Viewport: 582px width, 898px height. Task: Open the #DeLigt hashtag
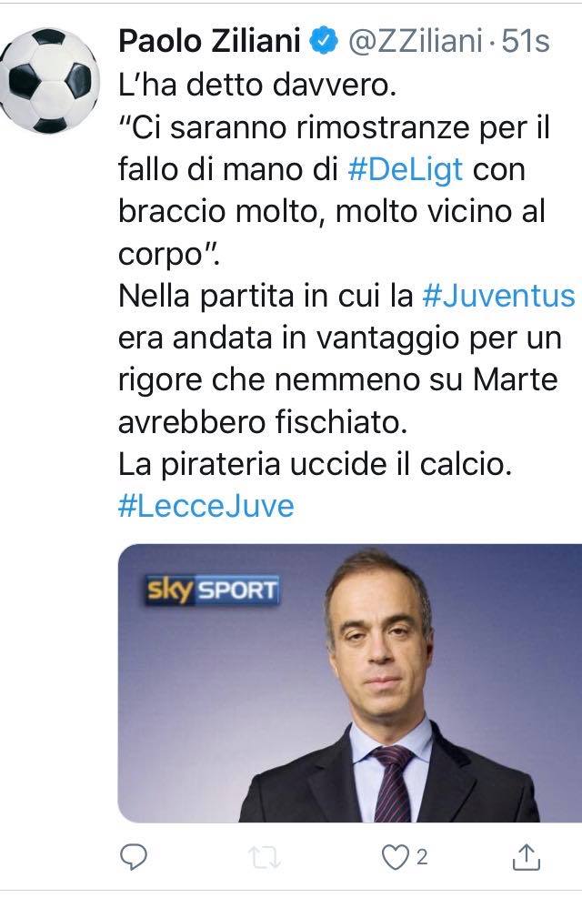pyautogui.click(x=406, y=169)
